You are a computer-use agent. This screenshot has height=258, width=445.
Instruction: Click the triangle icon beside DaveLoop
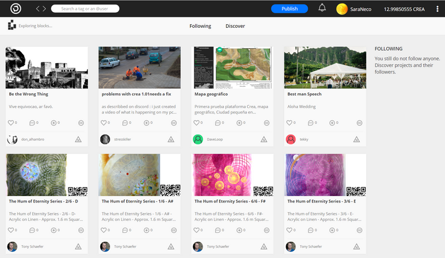[x=264, y=139]
